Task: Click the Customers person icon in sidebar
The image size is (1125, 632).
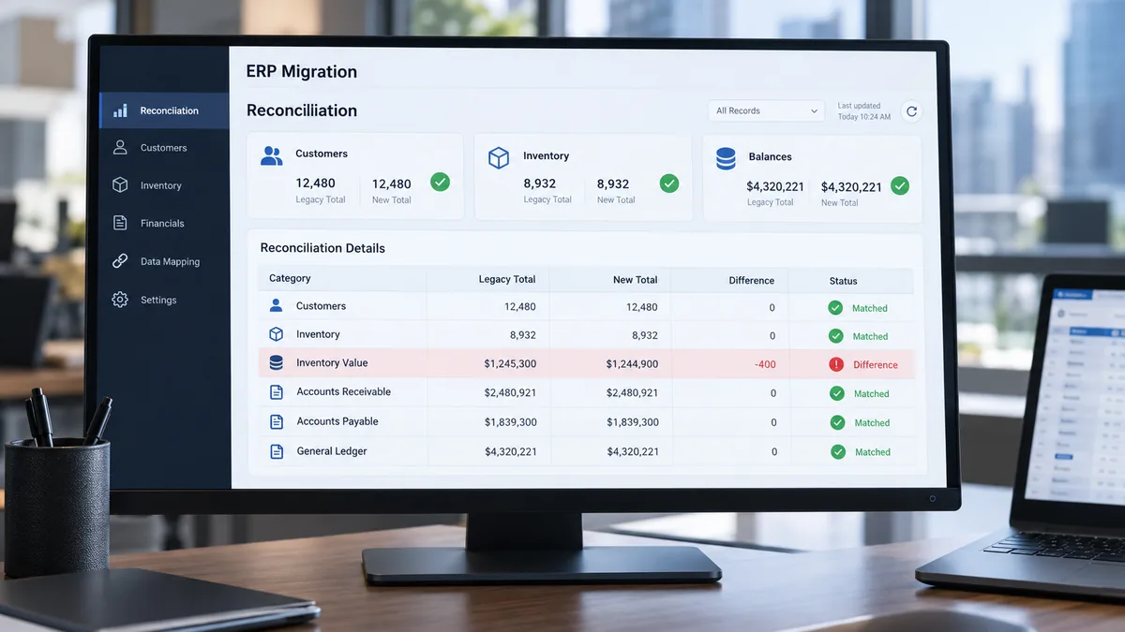Action: [120, 147]
